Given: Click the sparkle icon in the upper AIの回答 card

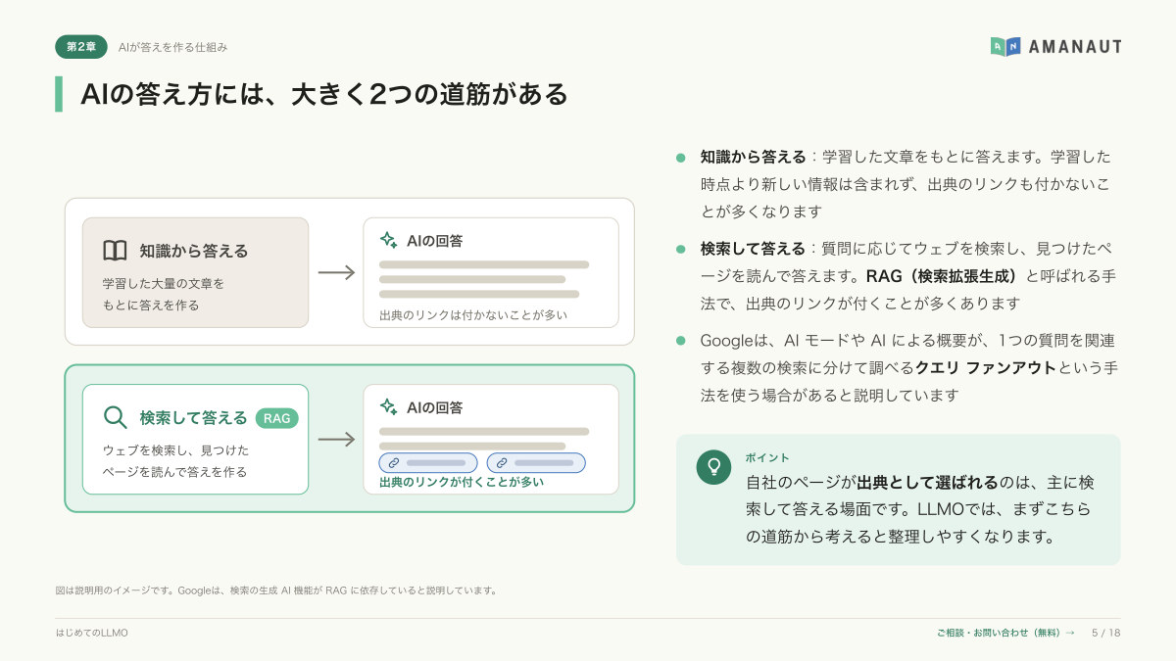Looking at the screenshot, I should tap(388, 240).
